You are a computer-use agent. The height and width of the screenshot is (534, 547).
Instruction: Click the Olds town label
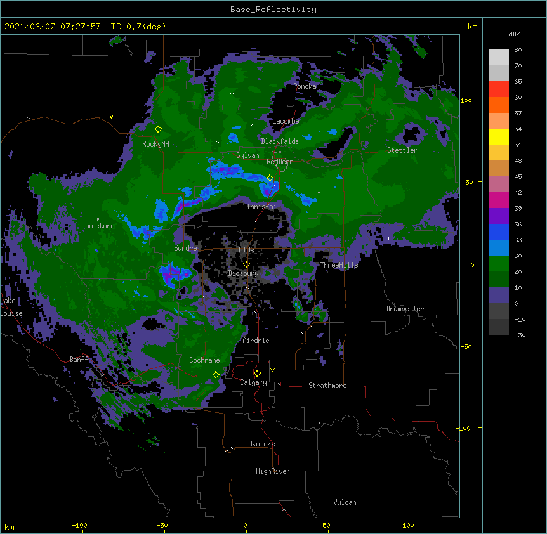(x=246, y=250)
